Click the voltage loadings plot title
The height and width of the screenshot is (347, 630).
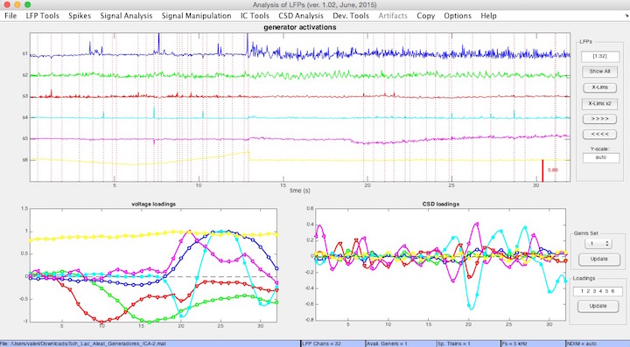pyautogui.click(x=153, y=204)
